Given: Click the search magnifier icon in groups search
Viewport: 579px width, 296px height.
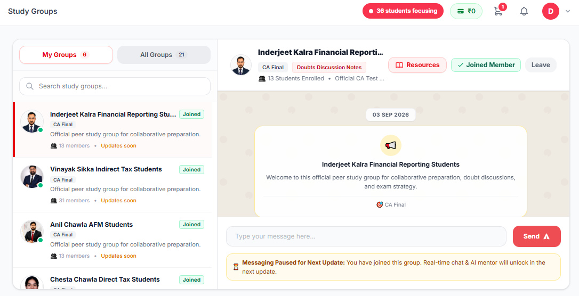Looking at the screenshot, I should [x=30, y=86].
